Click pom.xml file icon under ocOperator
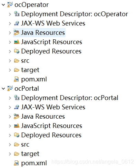137x168 pixels. click(x=16, y=79)
